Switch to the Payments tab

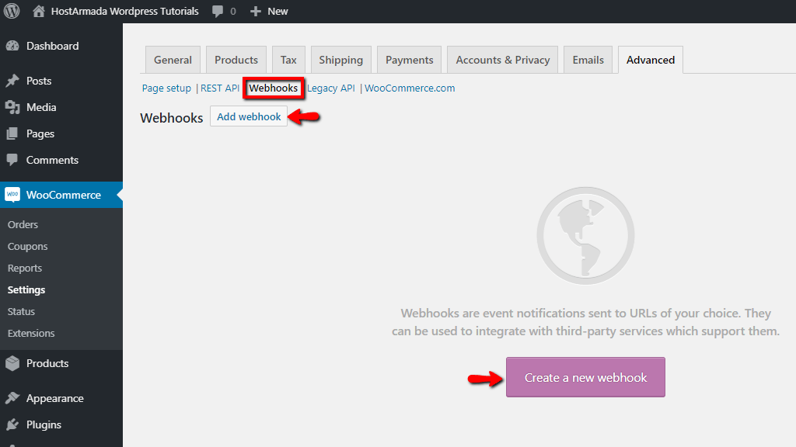tap(409, 59)
